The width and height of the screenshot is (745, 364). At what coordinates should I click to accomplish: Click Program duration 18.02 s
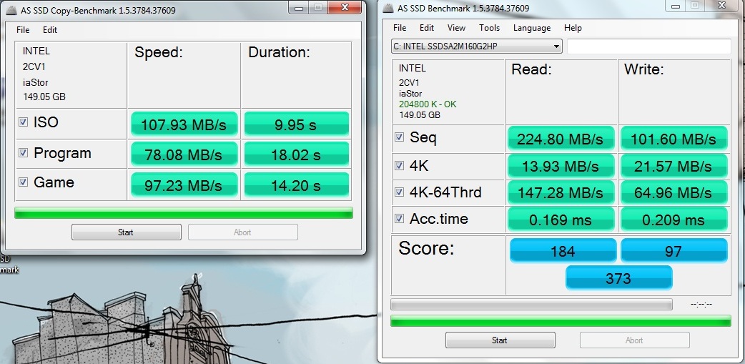[x=297, y=154]
